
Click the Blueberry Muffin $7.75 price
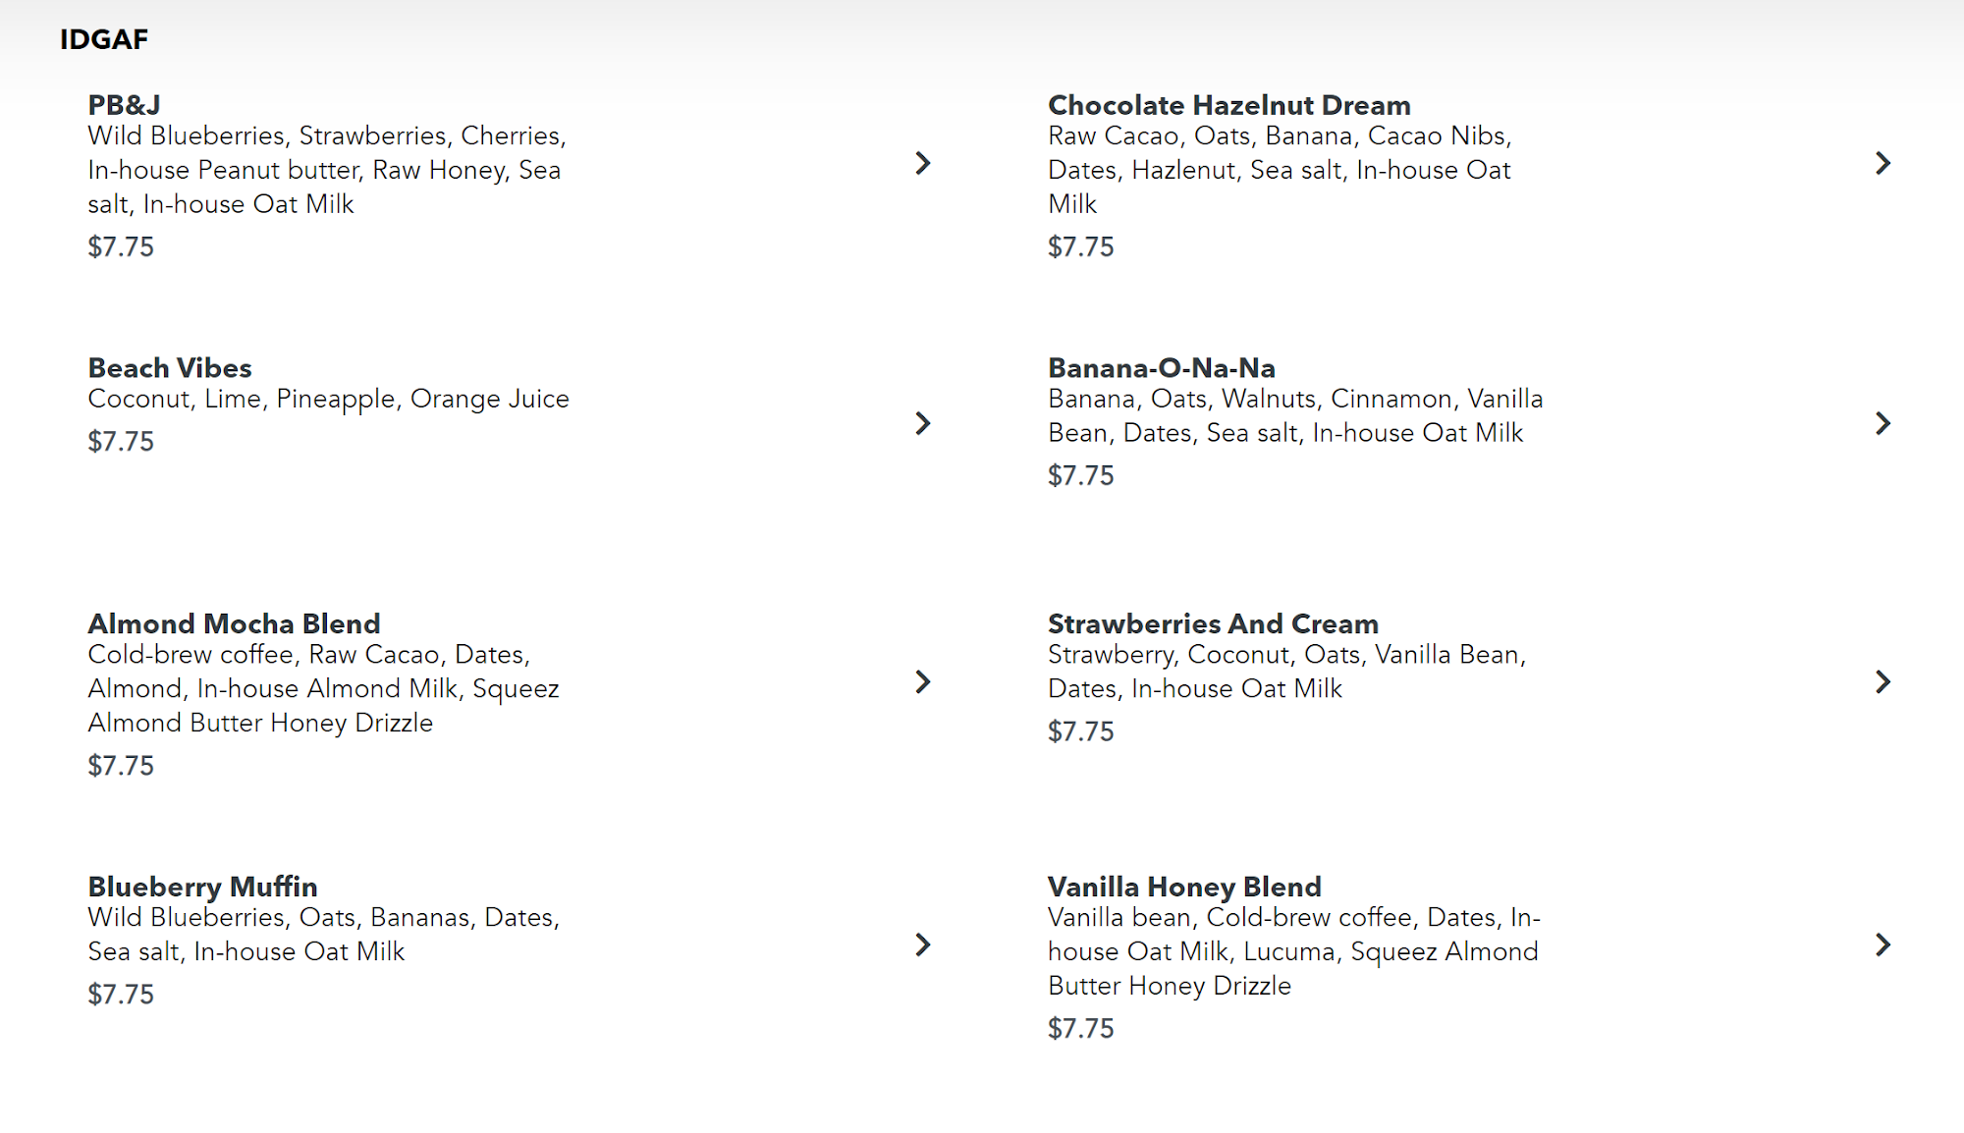pos(121,995)
